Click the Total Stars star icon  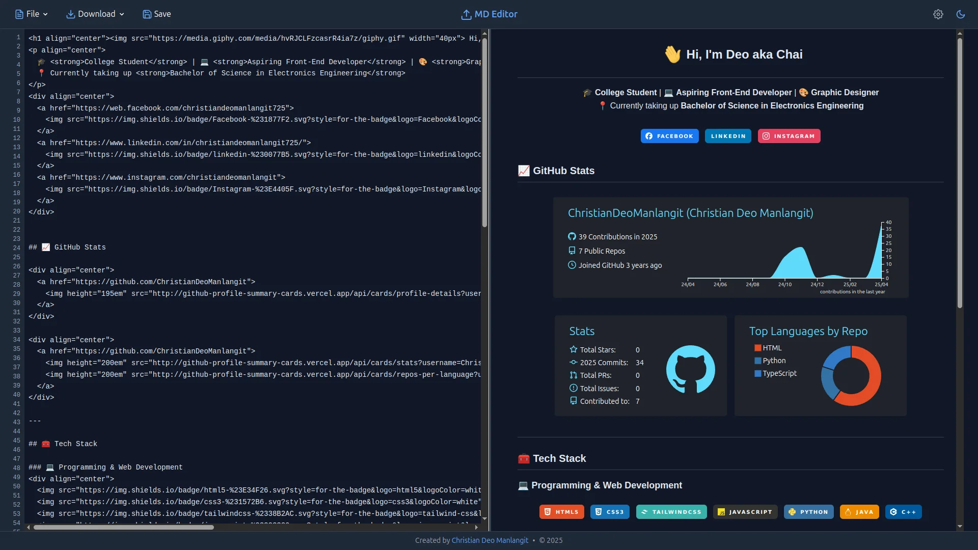pos(574,349)
